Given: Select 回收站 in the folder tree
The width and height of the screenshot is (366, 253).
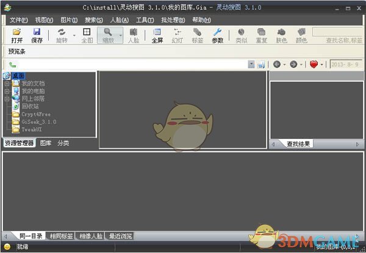Looking at the screenshot, I should click(30, 106).
